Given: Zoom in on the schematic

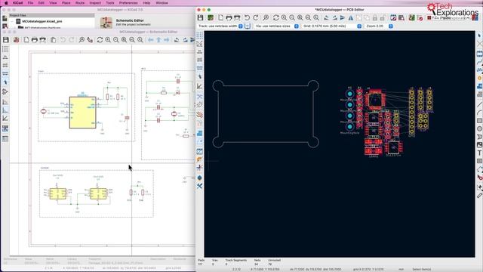Looking at the screenshot, I should [x=108, y=40].
